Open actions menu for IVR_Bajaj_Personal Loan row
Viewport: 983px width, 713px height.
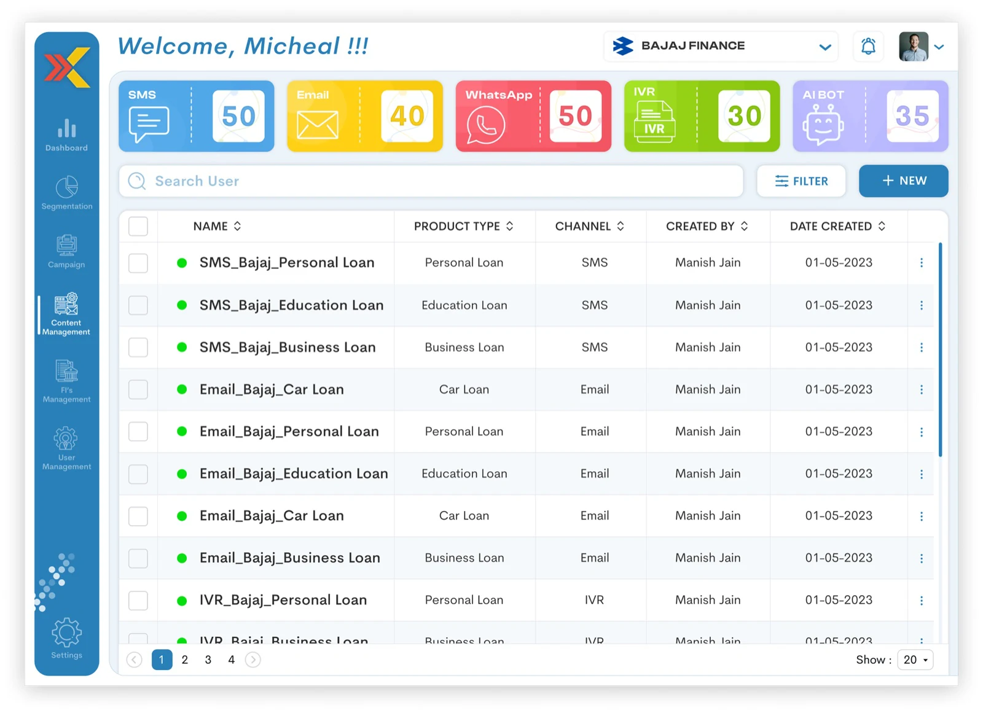point(922,601)
